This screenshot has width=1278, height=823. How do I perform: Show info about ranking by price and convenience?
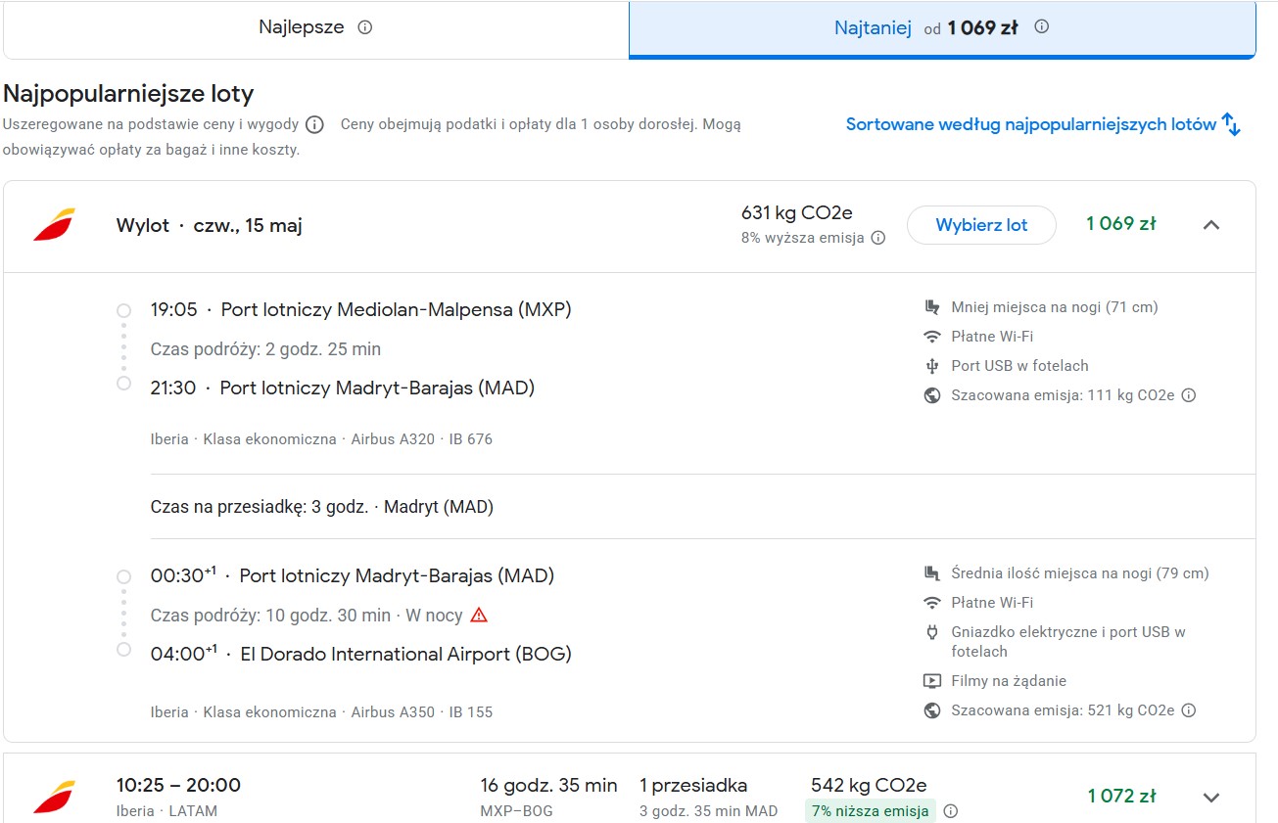[314, 124]
